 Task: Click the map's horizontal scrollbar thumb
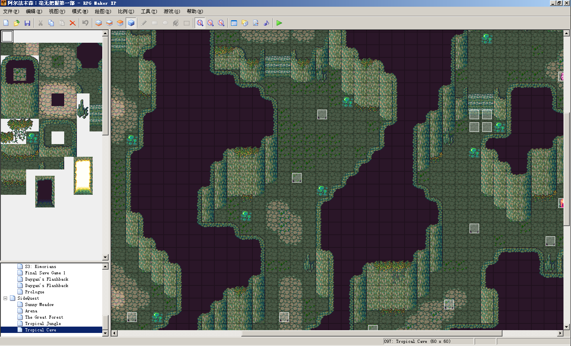click(x=372, y=333)
